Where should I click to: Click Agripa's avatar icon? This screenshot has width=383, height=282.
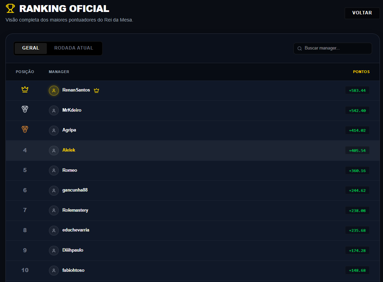point(54,130)
